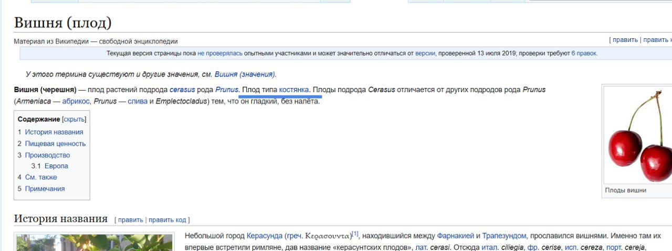
Task: Follow the 'cerasus' subgenus link
Action: coord(182,90)
